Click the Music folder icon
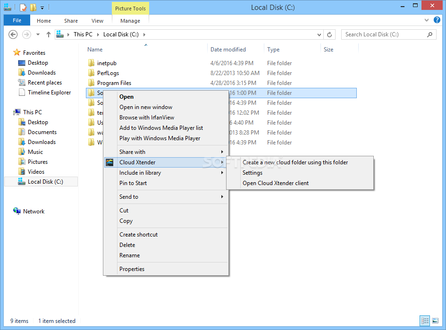Viewport: 446px width, 330px height. click(22, 152)
